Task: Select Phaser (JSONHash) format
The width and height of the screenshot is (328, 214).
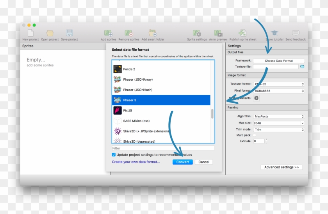Action: [x=161, y=90]
